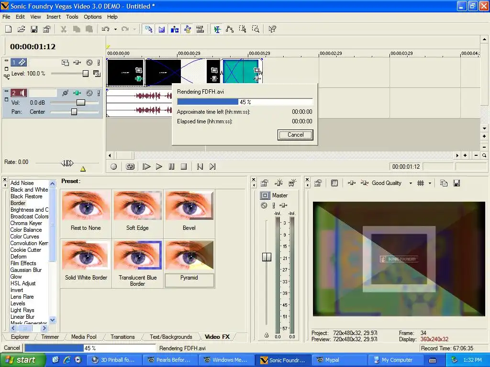Go to start of project
The height and width of the screenshot is (367, 490).
[x=200, y=167]
